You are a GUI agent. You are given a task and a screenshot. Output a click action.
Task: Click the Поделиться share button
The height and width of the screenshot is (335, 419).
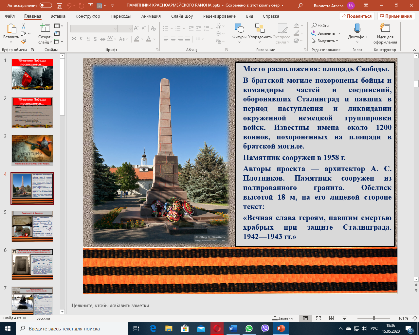point(356,16)
